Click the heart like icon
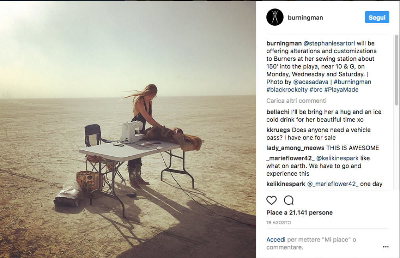400x258 pixels. coord(272,200)
